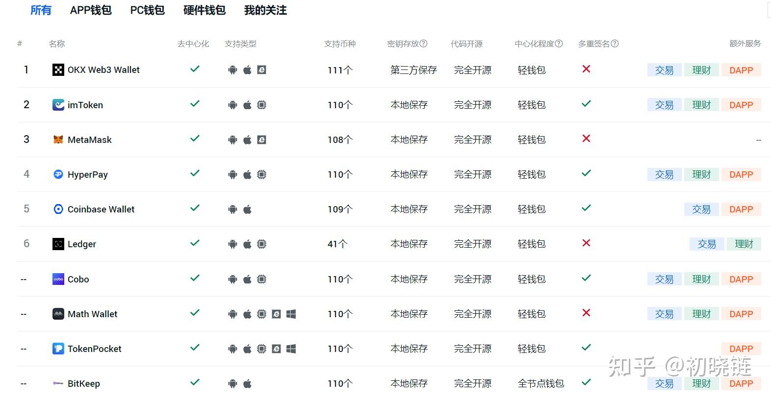This screenshot has width=771, height=398.
Task: Open the PC钱包 tab
Action: click(147, 10)
